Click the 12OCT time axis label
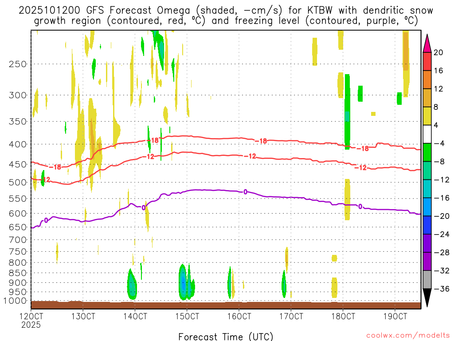Viewport: 454px width, 341px height. coord(31,316)
